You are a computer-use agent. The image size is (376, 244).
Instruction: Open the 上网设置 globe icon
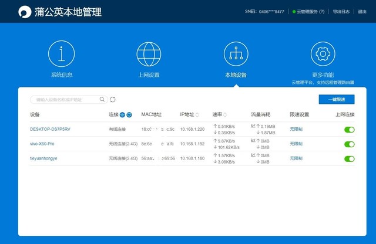(x=149, y=54)
